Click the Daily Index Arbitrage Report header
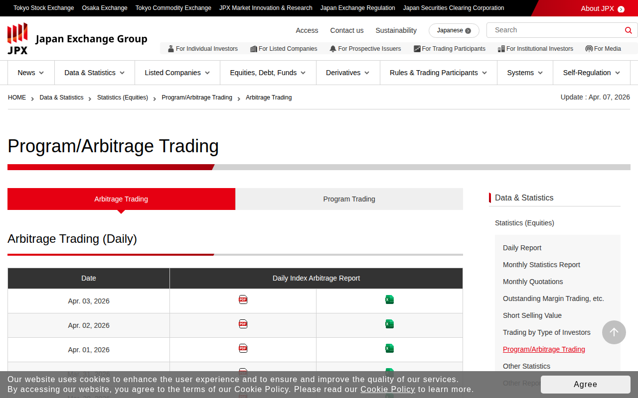 pyautogui.click(x=316, y=278)
